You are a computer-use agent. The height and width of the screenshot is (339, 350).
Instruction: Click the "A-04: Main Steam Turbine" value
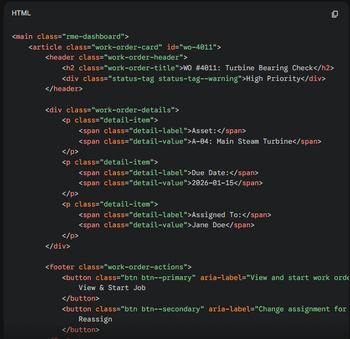242,141
